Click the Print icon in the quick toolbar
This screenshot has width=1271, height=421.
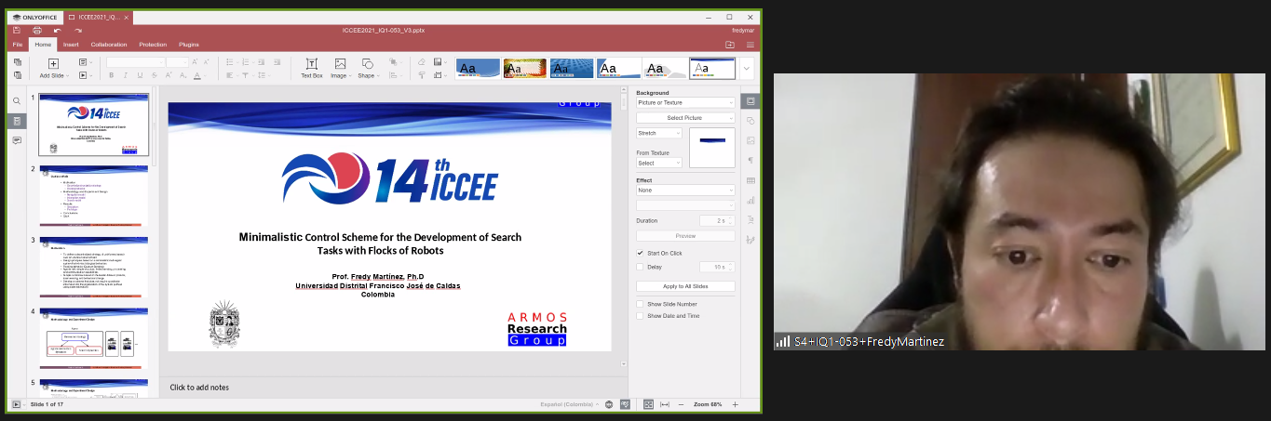coord(37,30)
